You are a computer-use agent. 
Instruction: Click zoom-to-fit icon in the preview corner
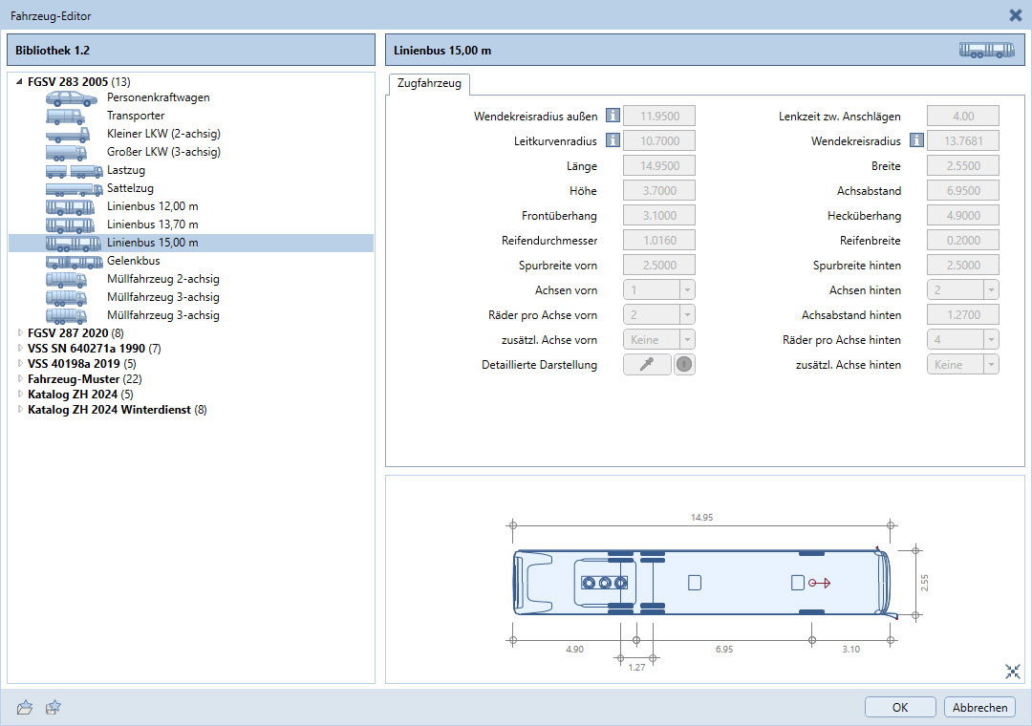tap(1013, 672)
